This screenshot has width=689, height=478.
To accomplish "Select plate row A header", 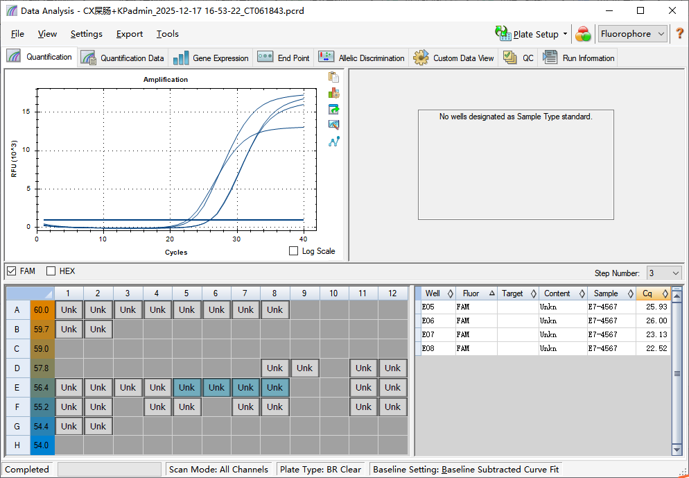I will click(17, 309).
